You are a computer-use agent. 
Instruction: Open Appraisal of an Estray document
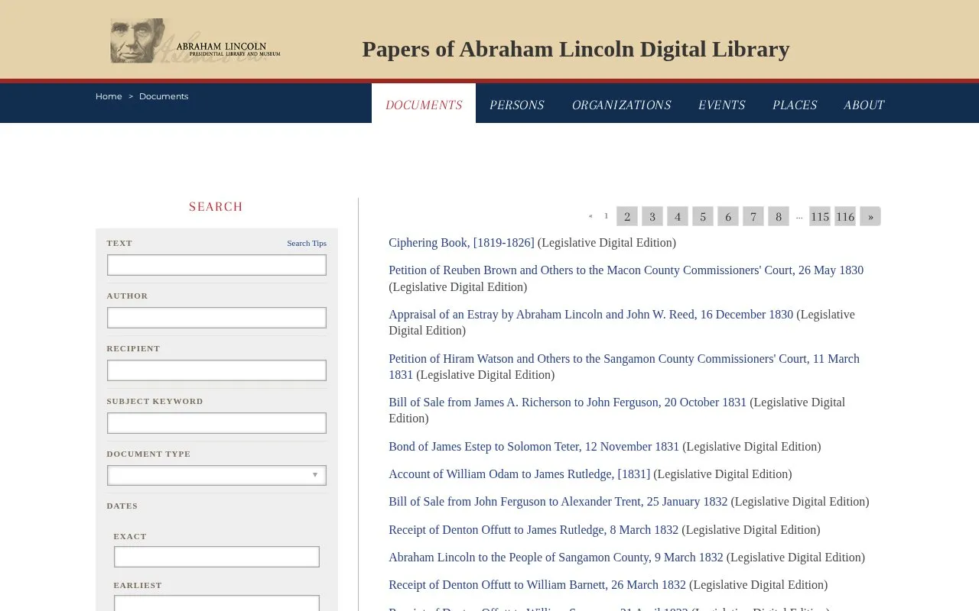(x=590, y=315)
